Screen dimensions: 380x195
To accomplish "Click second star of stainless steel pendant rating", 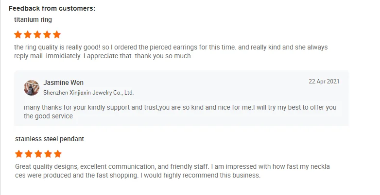I will (29, 154).
